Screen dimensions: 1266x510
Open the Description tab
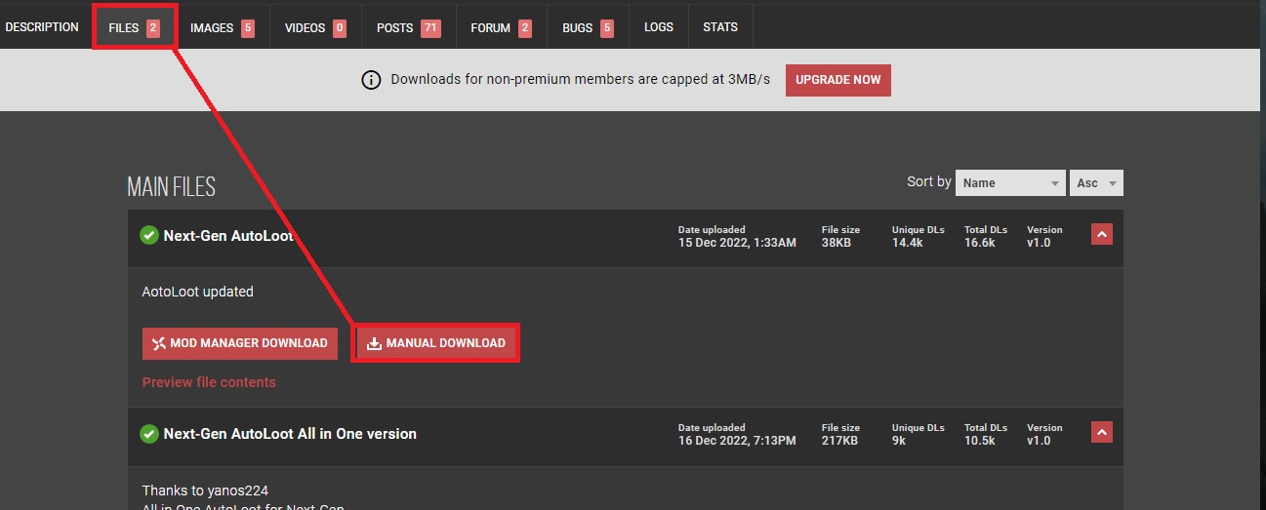pyautogui.click(x=42, y=27)
